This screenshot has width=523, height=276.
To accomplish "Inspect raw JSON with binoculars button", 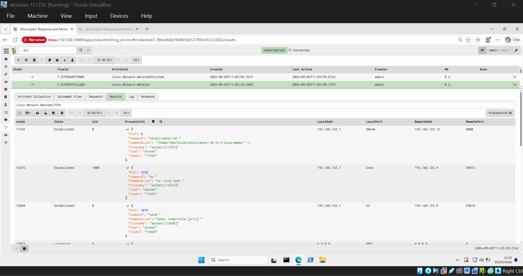I will tap(37, 113).
